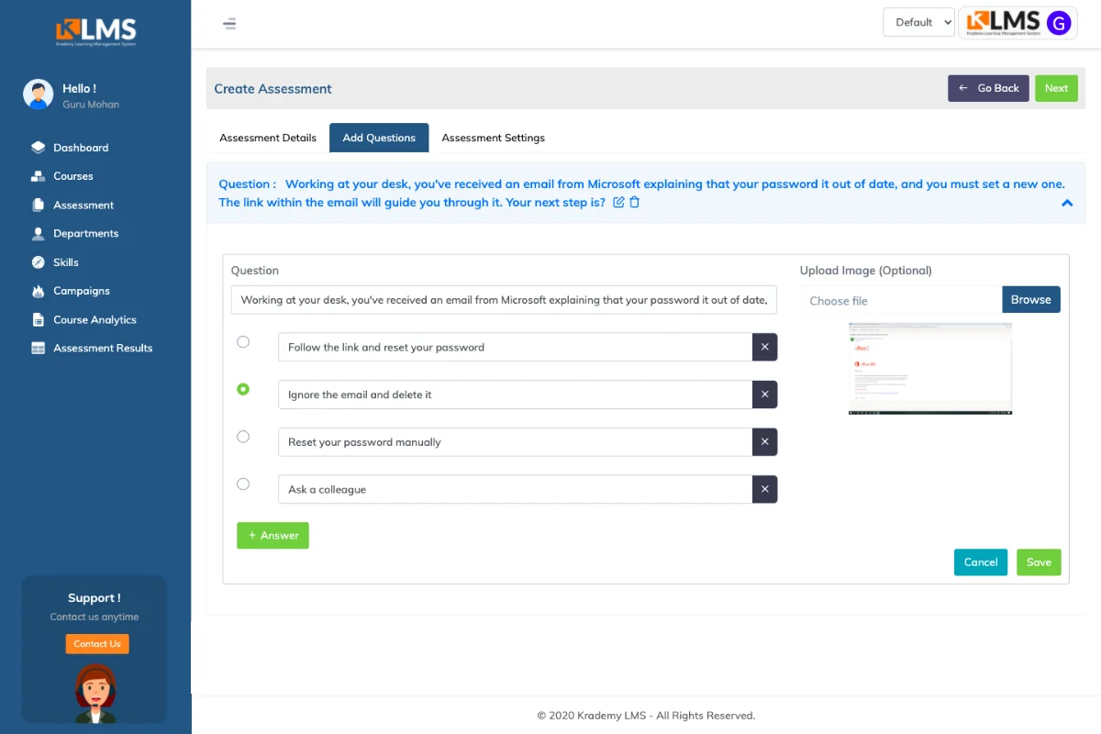Browse for an image file to upload
The image size is (1101, 734).
point(1031,300)
